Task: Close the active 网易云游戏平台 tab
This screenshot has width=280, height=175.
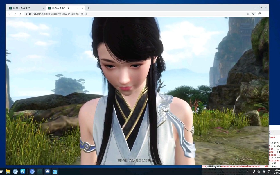Action: point(82,8)
